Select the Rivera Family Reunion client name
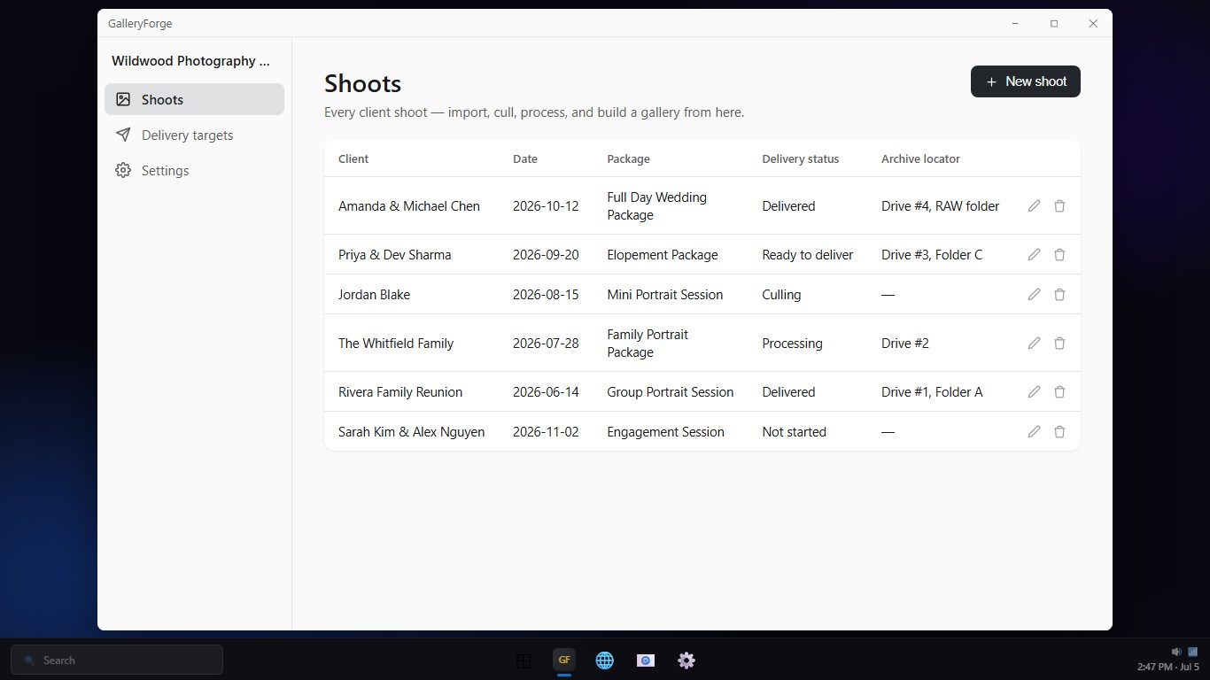The image size is (1210, 680). click(400, 391)
